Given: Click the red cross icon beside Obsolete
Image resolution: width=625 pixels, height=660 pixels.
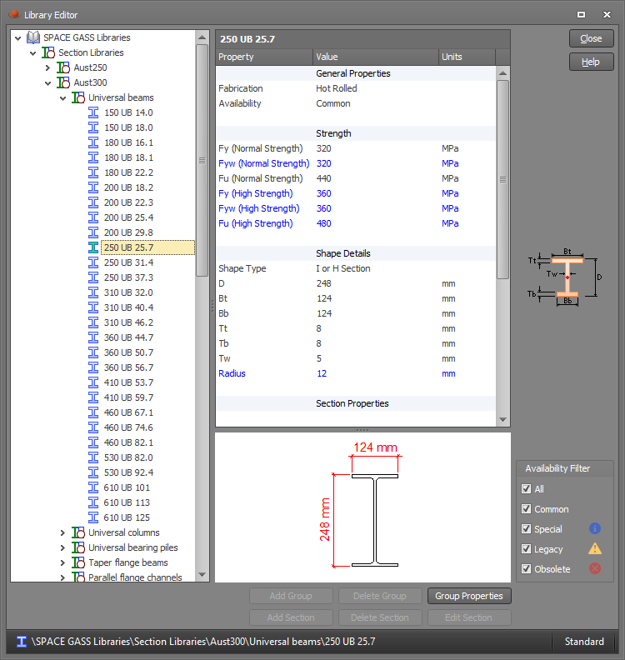Looking at the screenshot, I should (595, 568).
